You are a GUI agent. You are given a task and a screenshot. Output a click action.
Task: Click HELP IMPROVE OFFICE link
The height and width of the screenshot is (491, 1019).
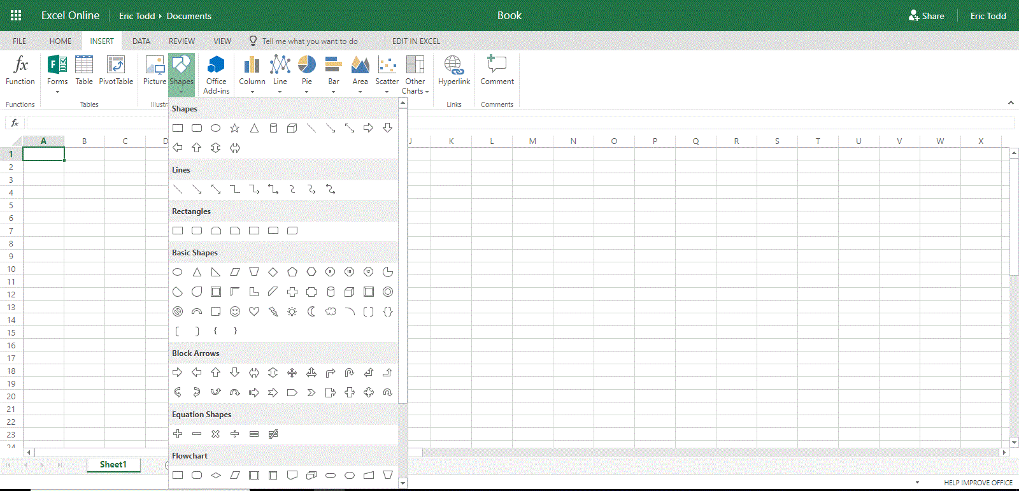tap(978, 483)
